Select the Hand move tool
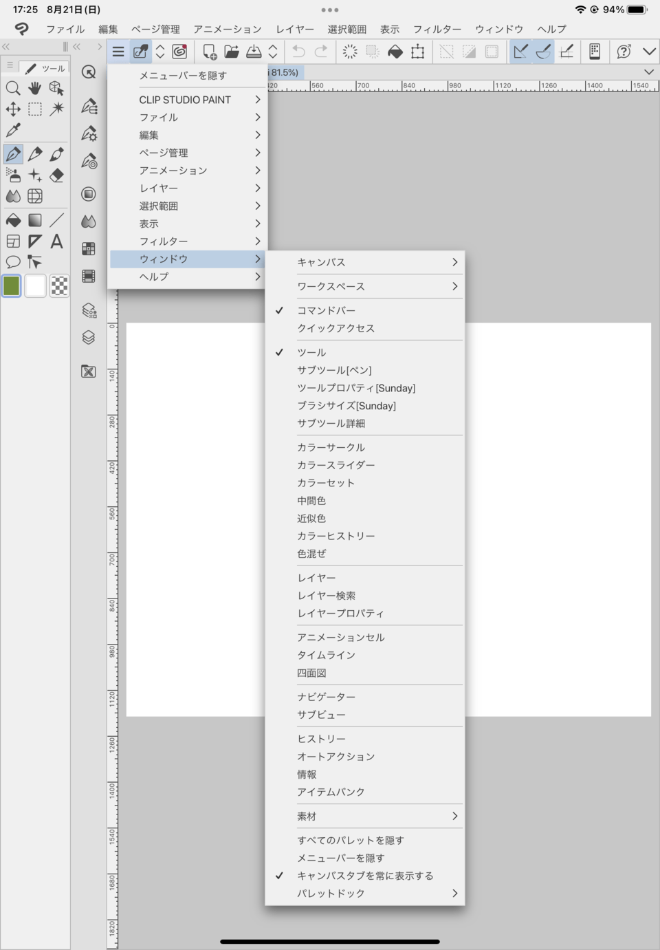 (x=35, y=88)
